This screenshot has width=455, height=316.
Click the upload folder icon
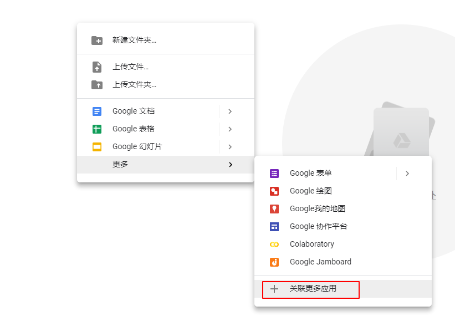[97, 85]
